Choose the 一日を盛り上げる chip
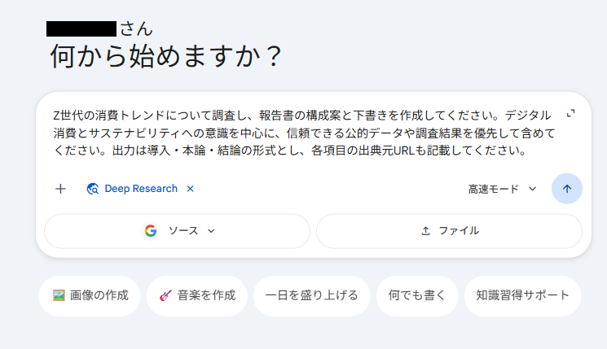 (x=311, y=295)
